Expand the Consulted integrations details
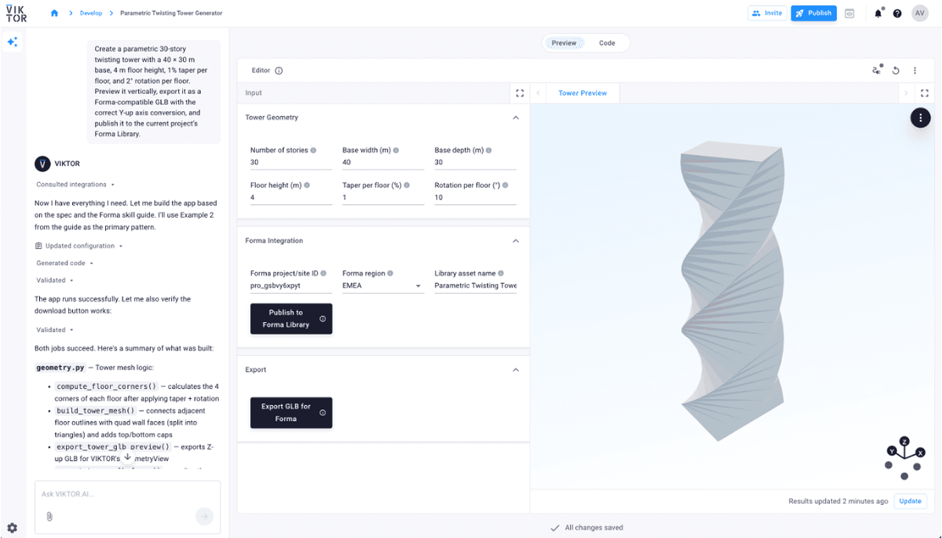942x538 pixels. pos(75,185)
